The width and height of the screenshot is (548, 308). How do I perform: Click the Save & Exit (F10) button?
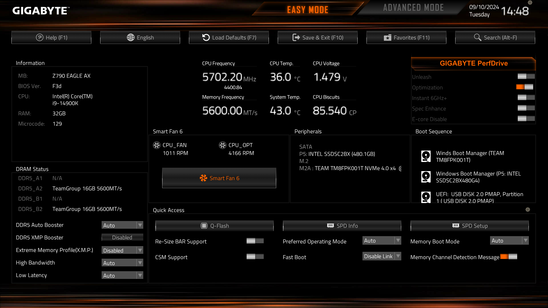(317, 38)
